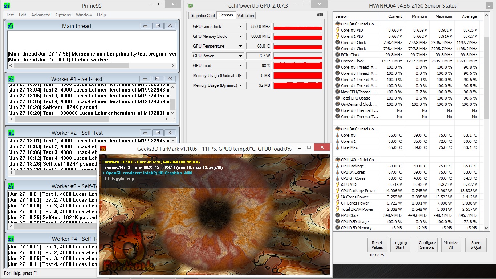Viewport: 496px width, 279px height.
Task: Click the Prime95 icon in the title bar
Action: 7,5
